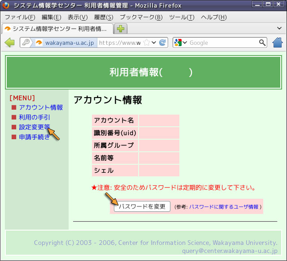Click the Home icon in toolbar
287x261 pixels.
pyautogui.click(x=278, y=43)
